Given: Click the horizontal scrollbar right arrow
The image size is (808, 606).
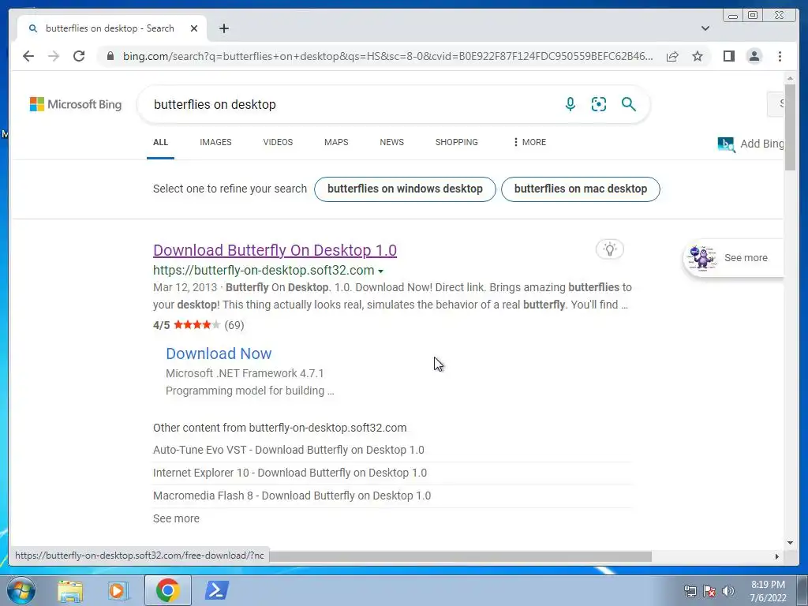Looking at the screenshot, I should pos(776,556).
